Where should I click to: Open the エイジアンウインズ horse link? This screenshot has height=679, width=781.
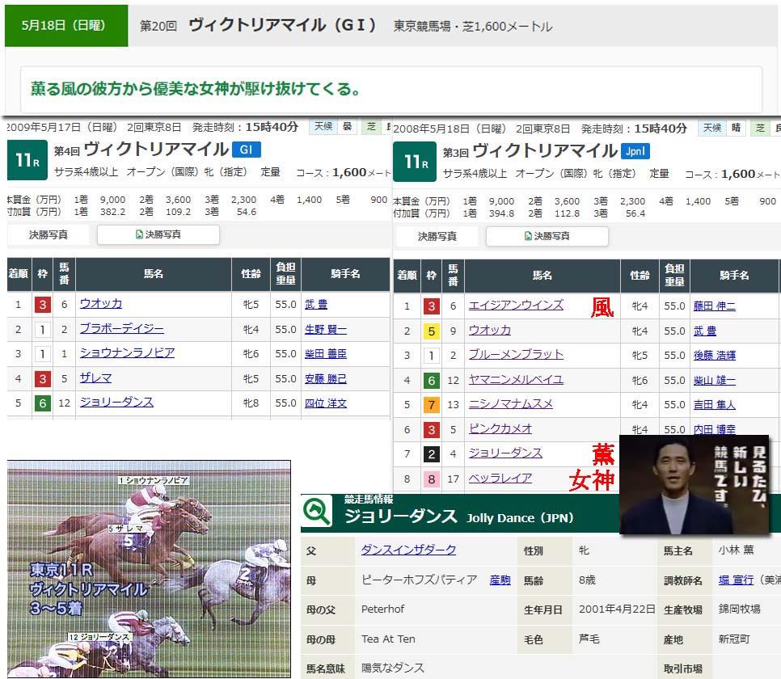point(516,306)
